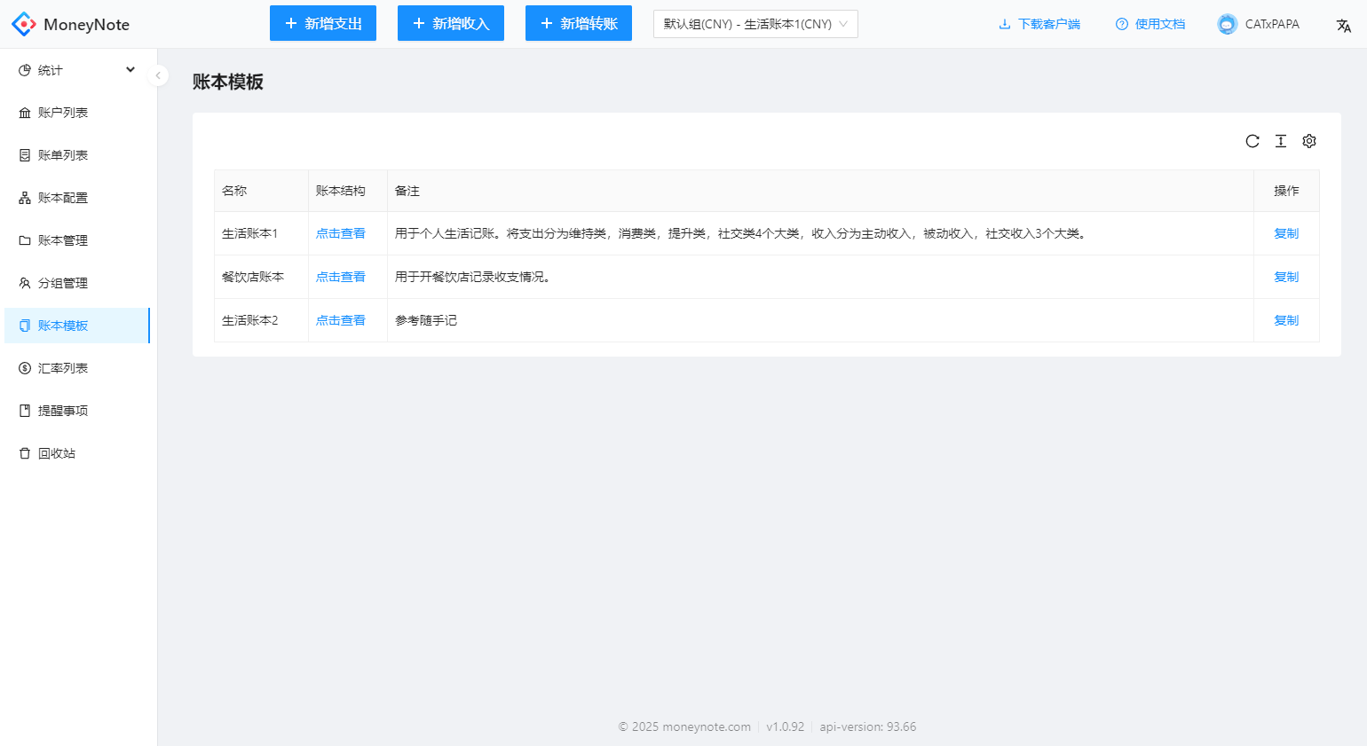Click the © 2025 moneynote.com footer text
Screen dimensions: 1367x746
point(684,726)
